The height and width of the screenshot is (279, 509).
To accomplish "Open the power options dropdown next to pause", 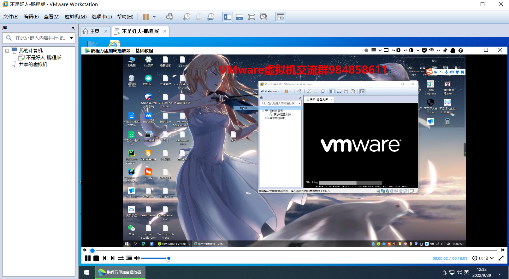I will tap(154, 17).
